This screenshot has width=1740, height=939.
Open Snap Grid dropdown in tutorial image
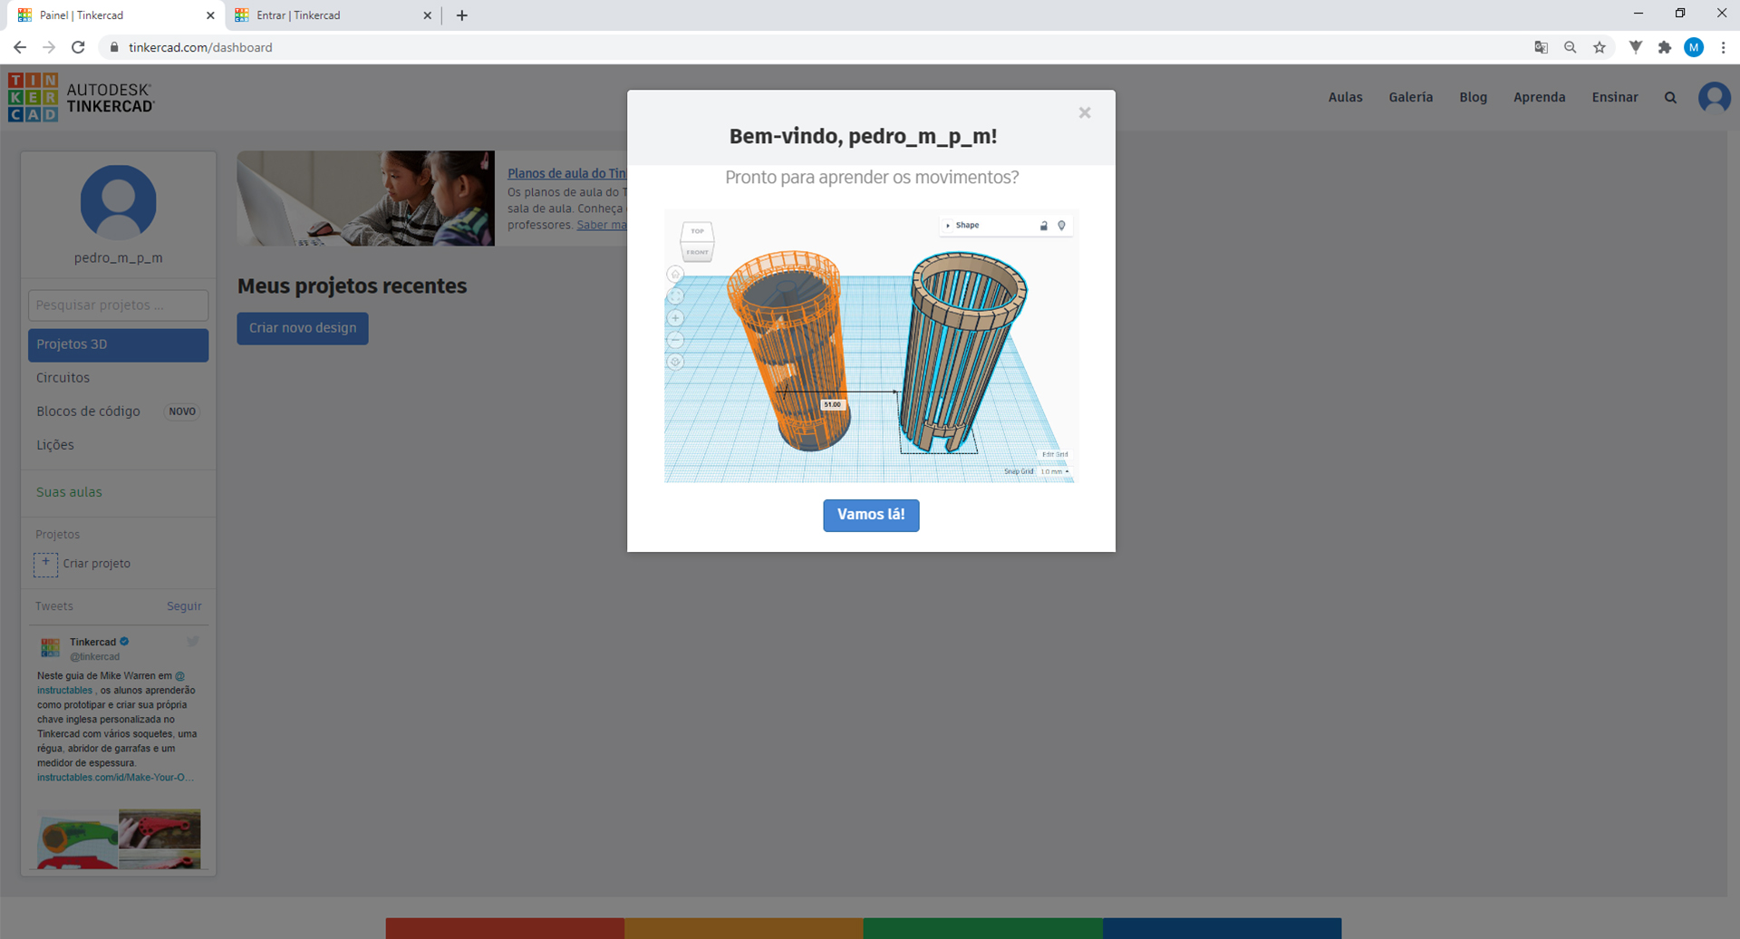point(1054,471)
